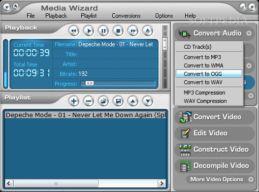The image size is (259, 192).
Task: Stop playback with the stop button
Action: point(118,31)
